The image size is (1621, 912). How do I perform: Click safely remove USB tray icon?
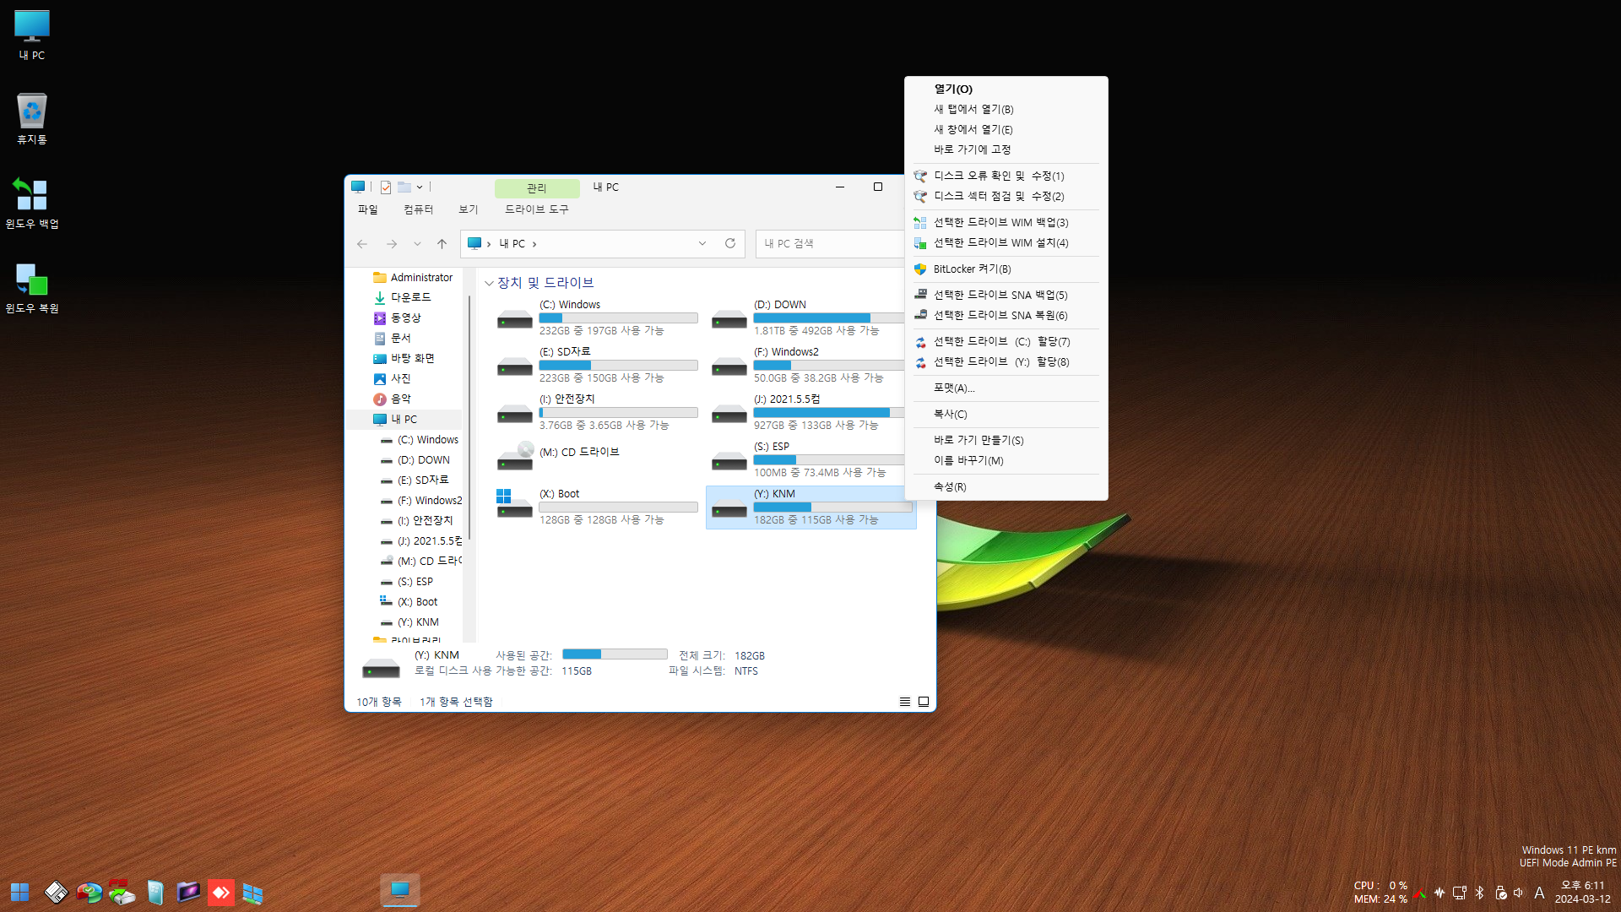[1500, 893]
